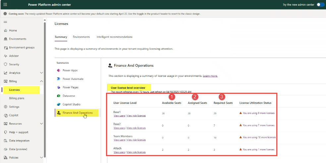This screenshot has width=326, height=163.
Task: Click the info icon in Coming soon banner
Action: 5,14
